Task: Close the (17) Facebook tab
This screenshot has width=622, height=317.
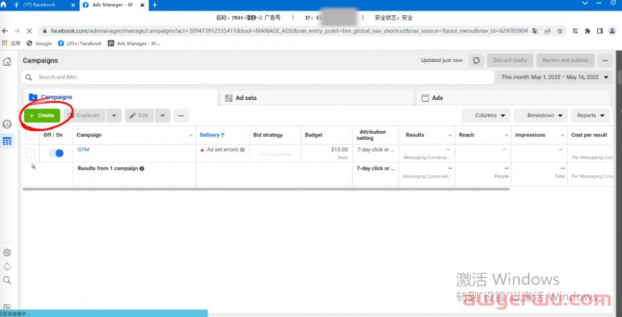Action: [73, 5]
